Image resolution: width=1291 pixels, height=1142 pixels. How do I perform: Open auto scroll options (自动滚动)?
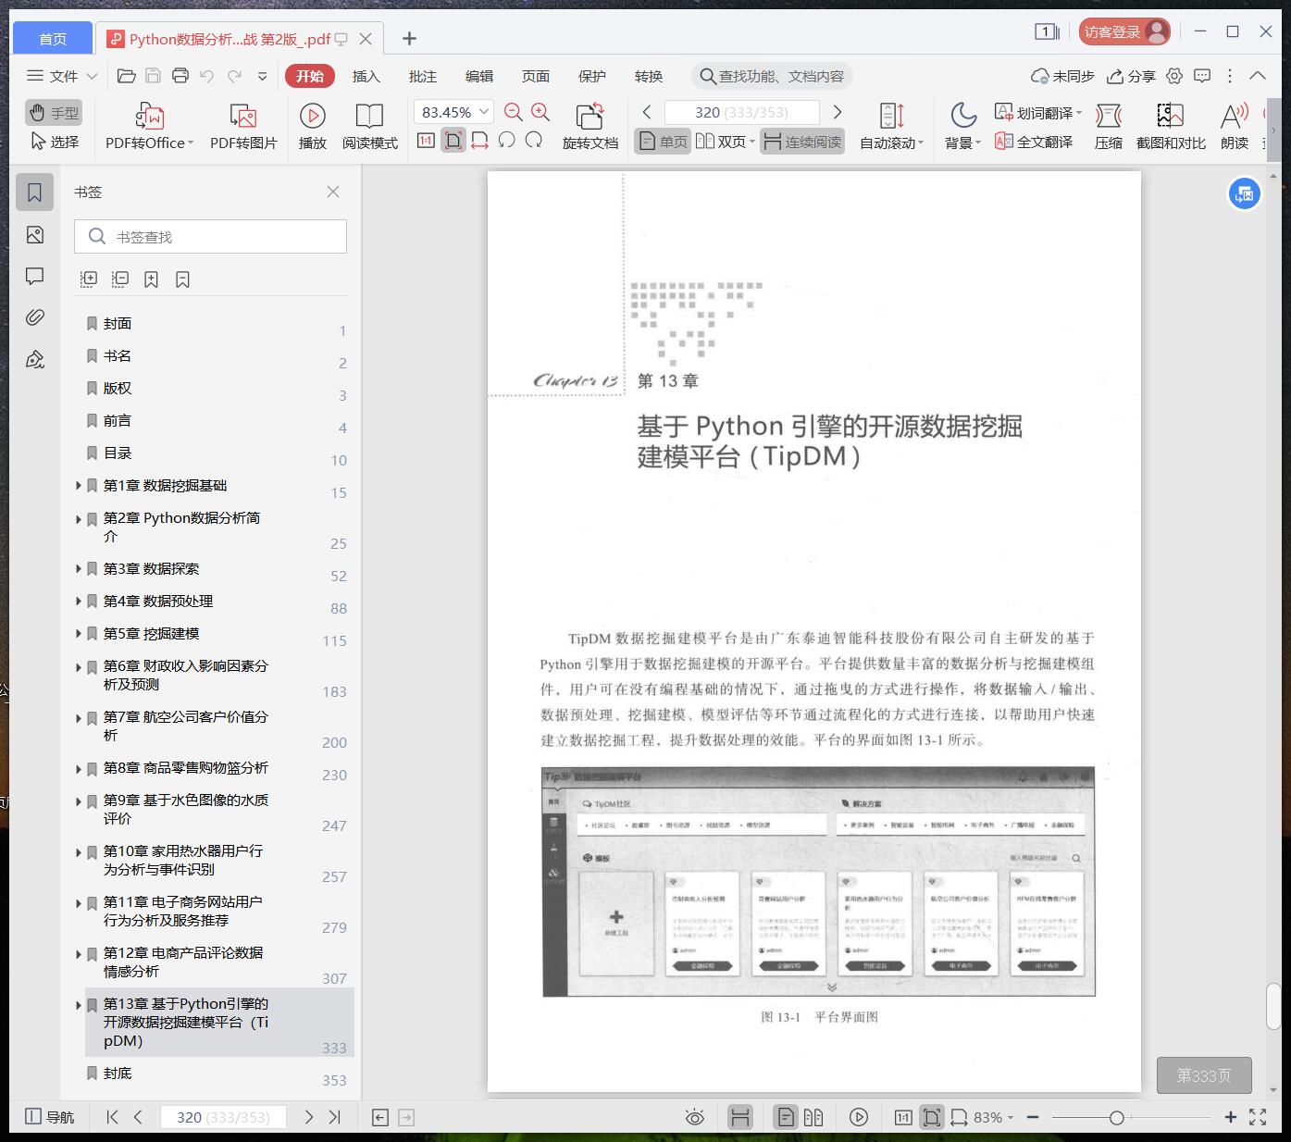891,127
